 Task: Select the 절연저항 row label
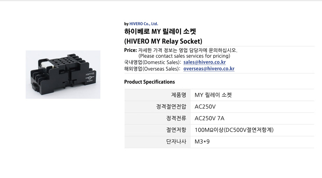[x=176, y=130]
